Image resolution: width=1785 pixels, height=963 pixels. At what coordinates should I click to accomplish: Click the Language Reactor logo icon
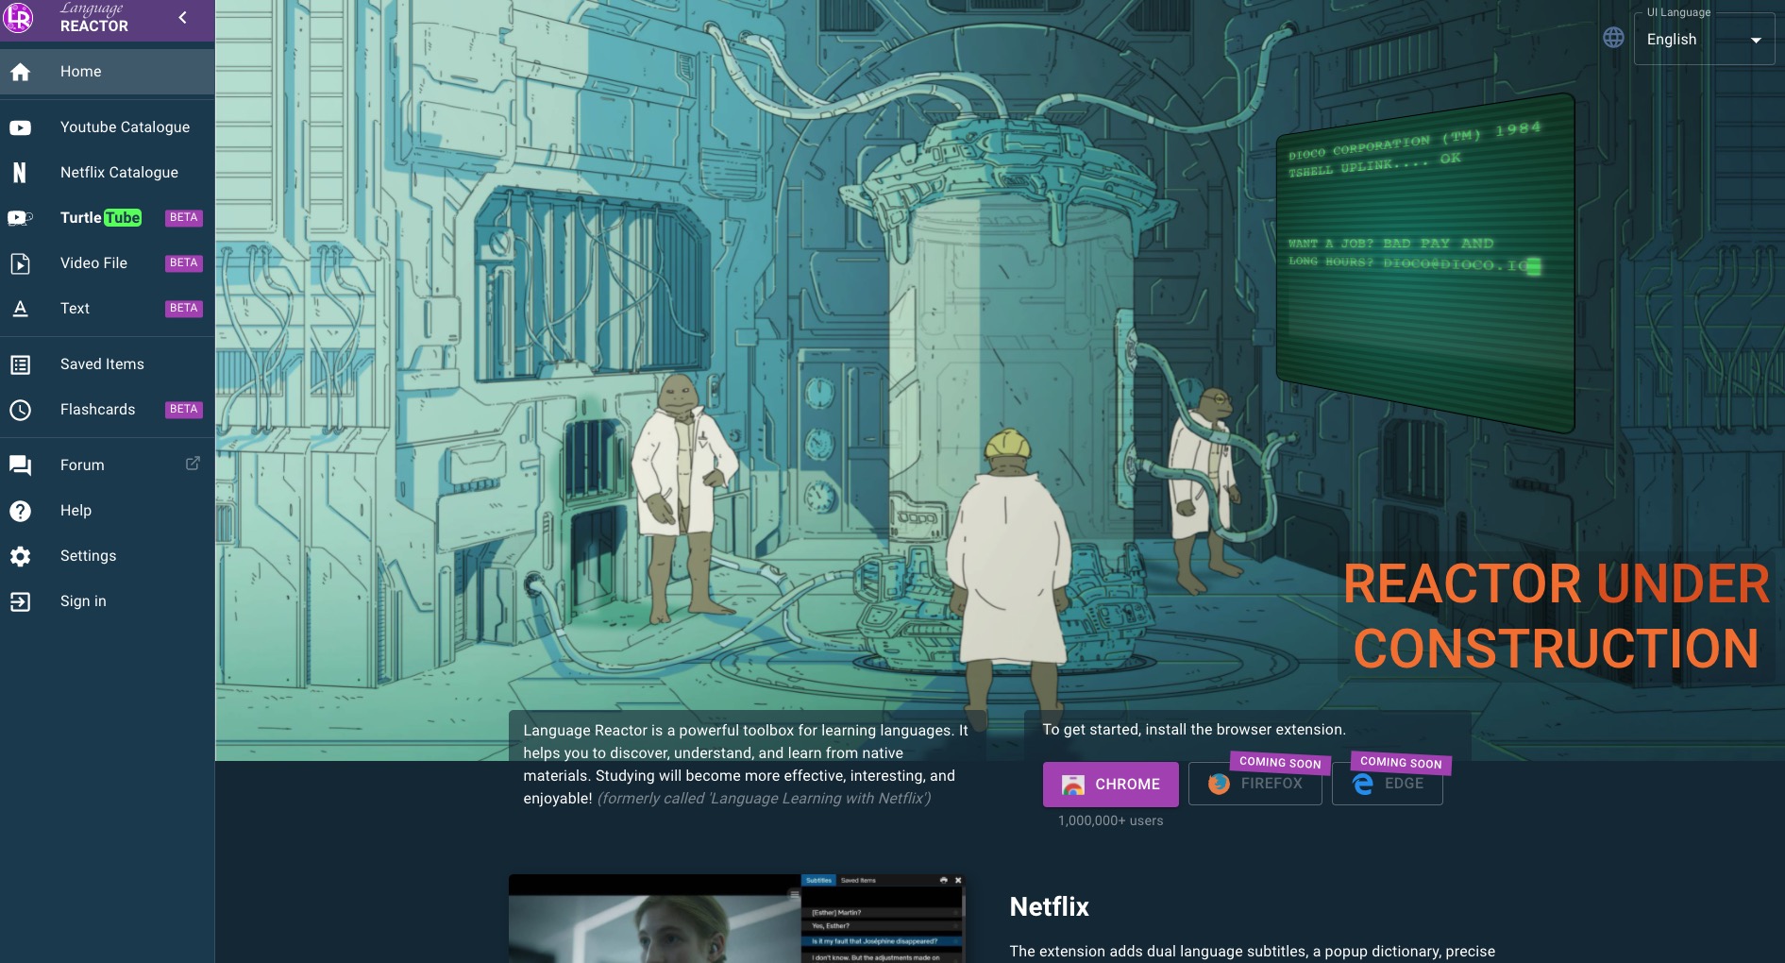coord(18,18)
